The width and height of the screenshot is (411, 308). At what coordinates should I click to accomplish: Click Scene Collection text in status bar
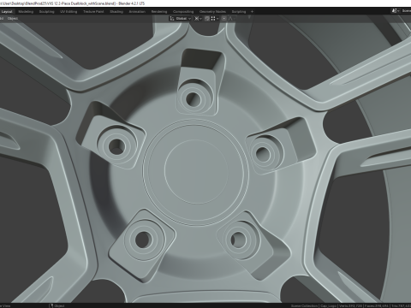[x=304, y=306]
